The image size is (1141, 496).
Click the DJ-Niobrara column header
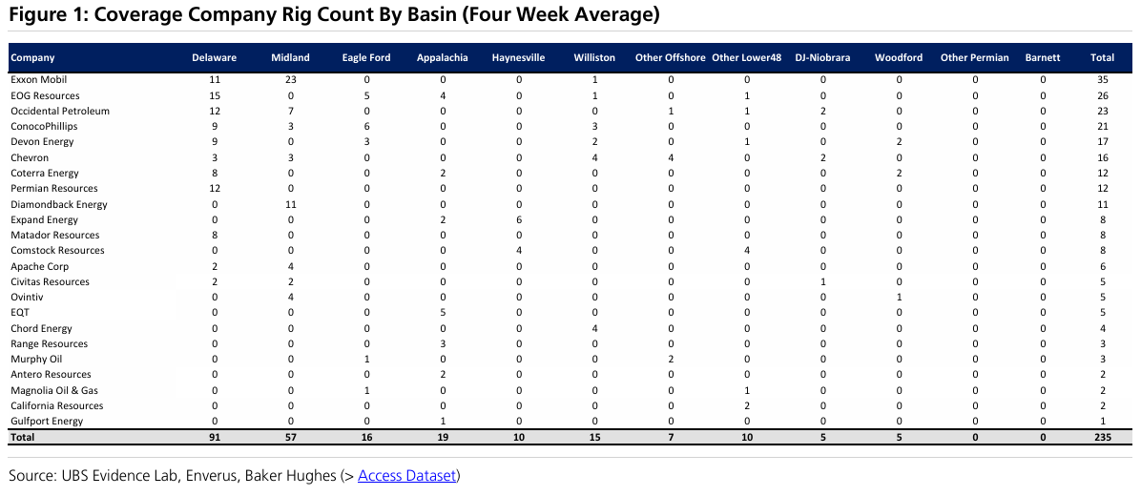pos(822,58)
